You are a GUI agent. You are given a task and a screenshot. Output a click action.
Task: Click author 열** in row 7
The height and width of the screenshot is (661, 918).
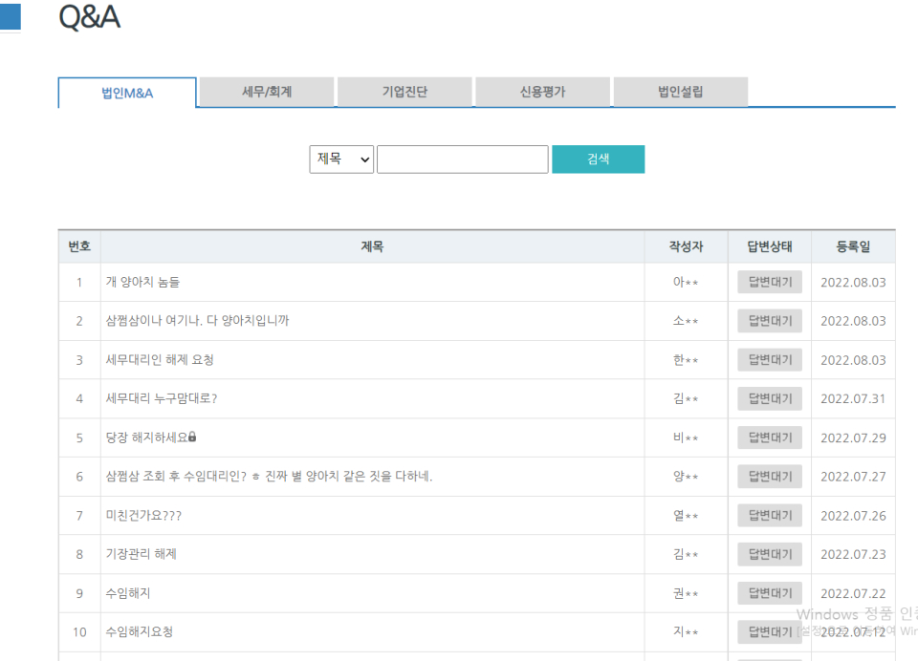686,516
